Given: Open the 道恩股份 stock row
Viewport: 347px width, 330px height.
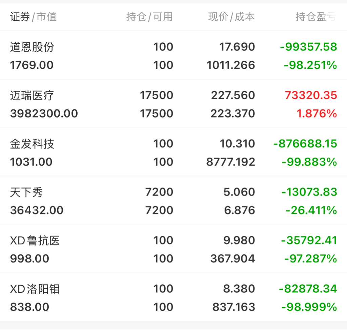Looking at the screenshot, I should point(173,55).
